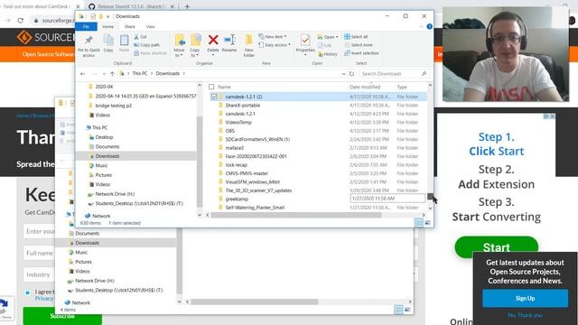Toggle the select-all checkbox in Name header

[x=211, y=87]
